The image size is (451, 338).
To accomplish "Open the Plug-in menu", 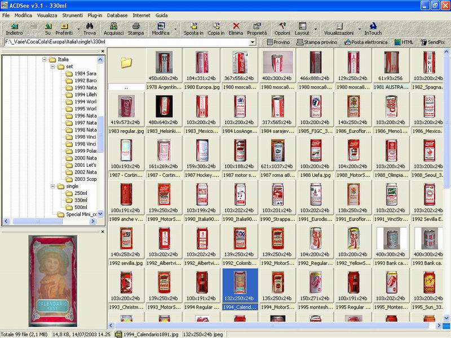I will (x=95, y=15).
